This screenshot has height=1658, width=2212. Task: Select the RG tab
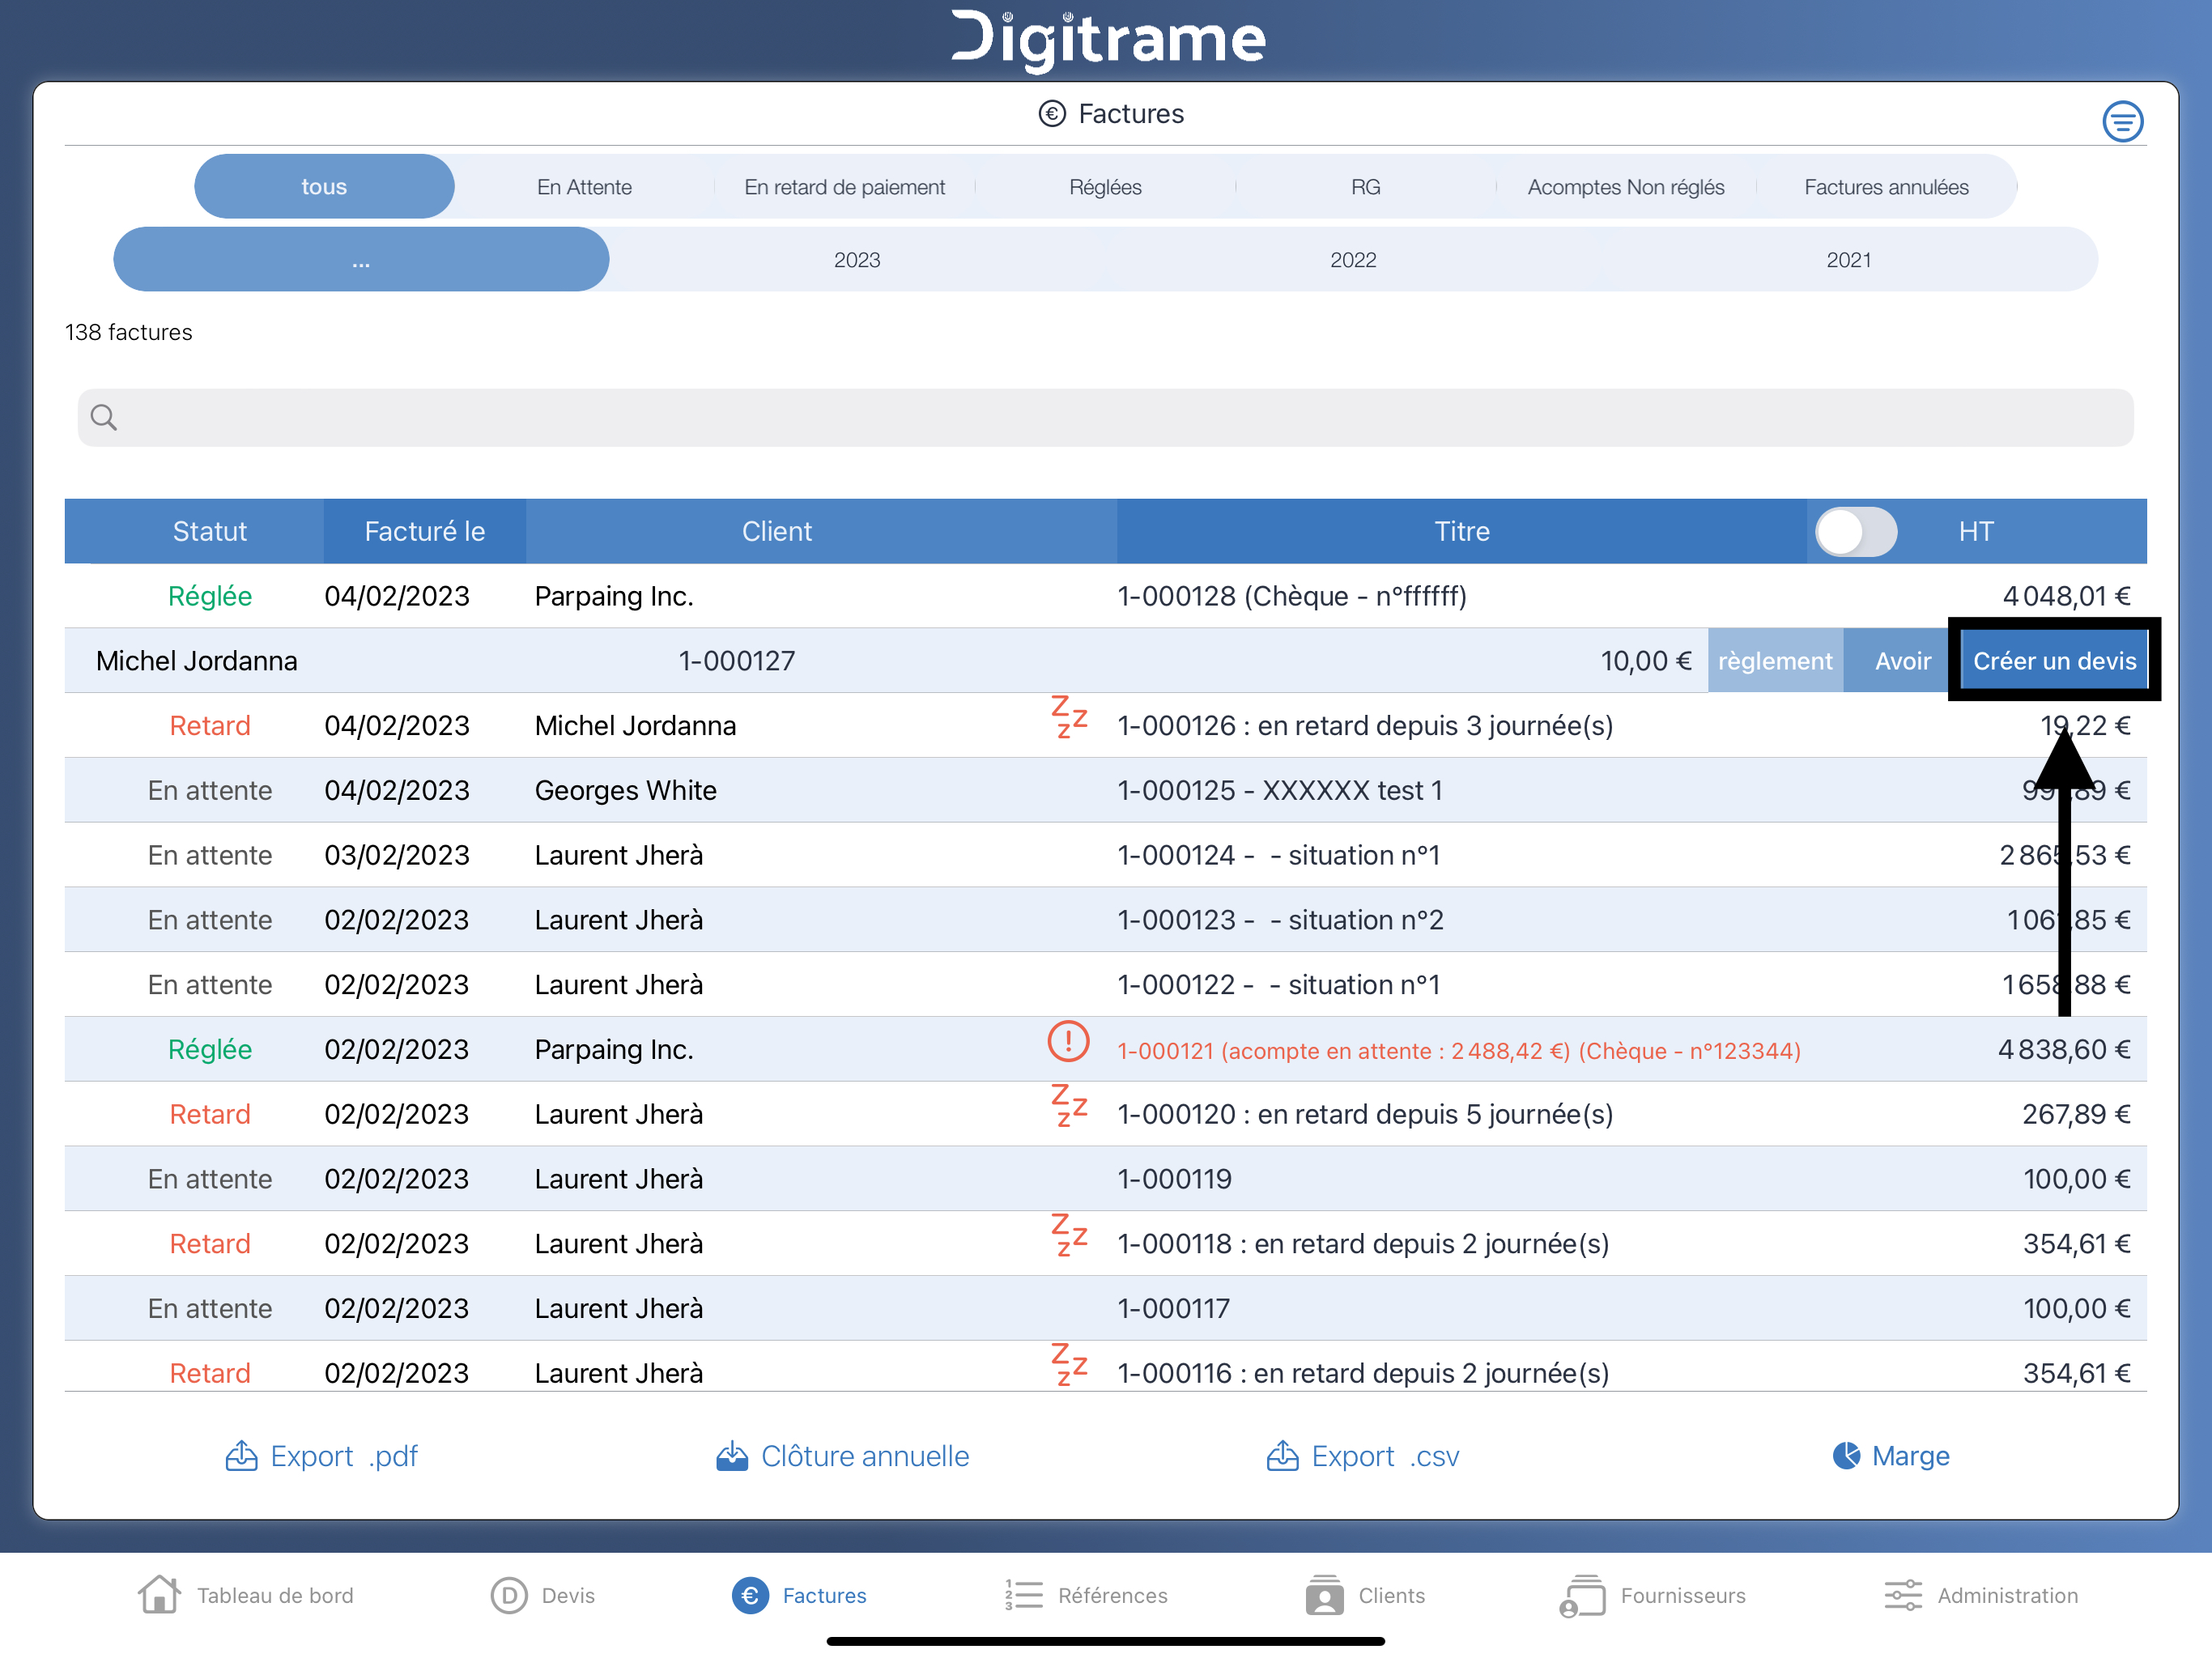[x=1365, y=186]
